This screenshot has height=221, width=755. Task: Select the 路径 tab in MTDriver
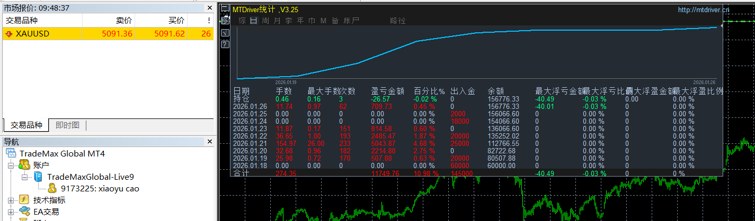[x=398, y=21]
